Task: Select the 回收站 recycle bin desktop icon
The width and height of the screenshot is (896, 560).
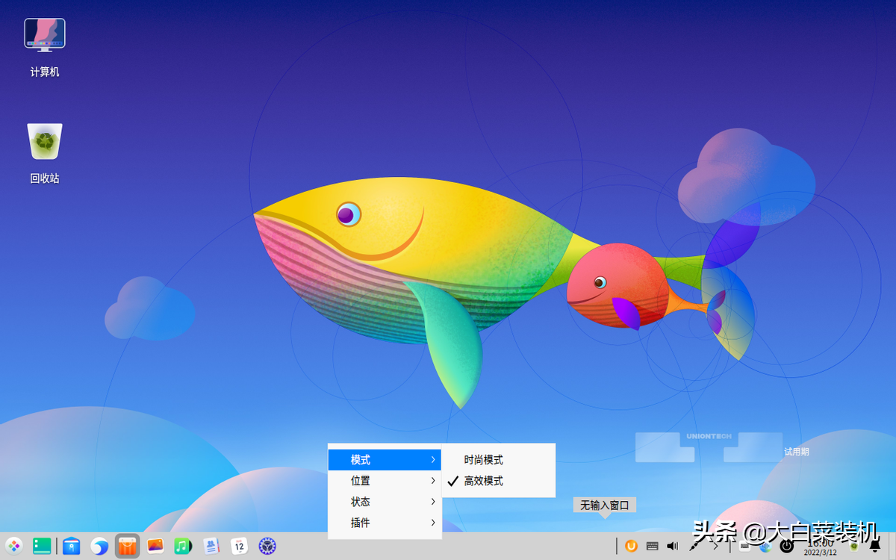Action: (45, 153)
